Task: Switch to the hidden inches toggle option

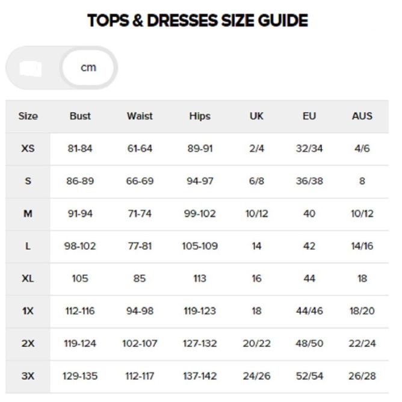Action: click(x=31, y=68)
